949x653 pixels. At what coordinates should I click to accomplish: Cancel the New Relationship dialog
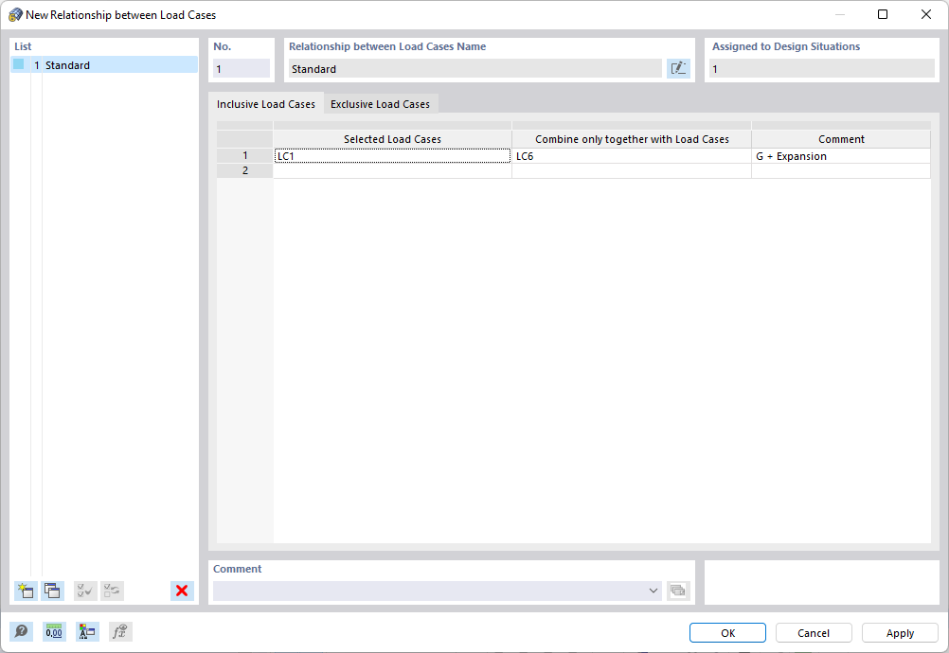click(x=813, y=632)
